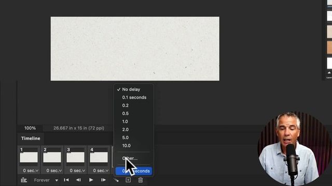Screen dimensions: 332x186
Task: Select frame 1 thumbnail in Timeline
Action: pos(29,158)
